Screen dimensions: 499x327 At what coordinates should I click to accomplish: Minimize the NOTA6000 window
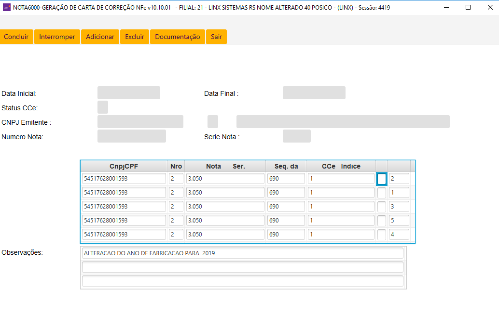(446, 7)
